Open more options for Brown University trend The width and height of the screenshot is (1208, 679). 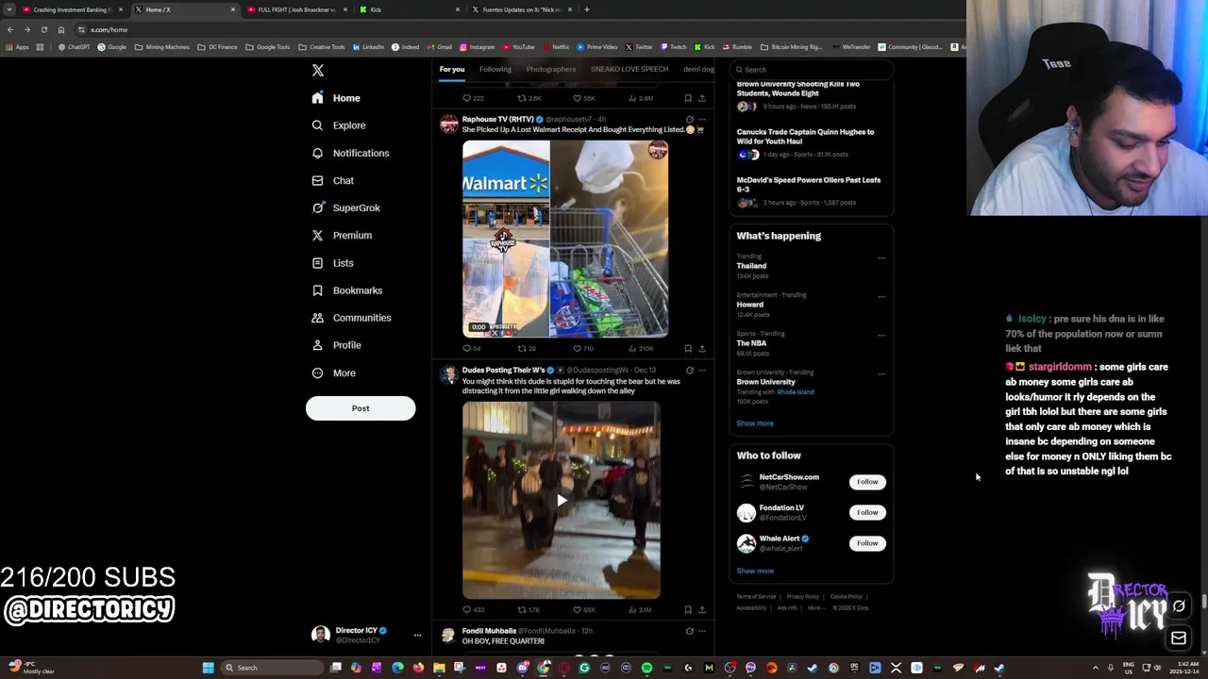coord(881,373)
